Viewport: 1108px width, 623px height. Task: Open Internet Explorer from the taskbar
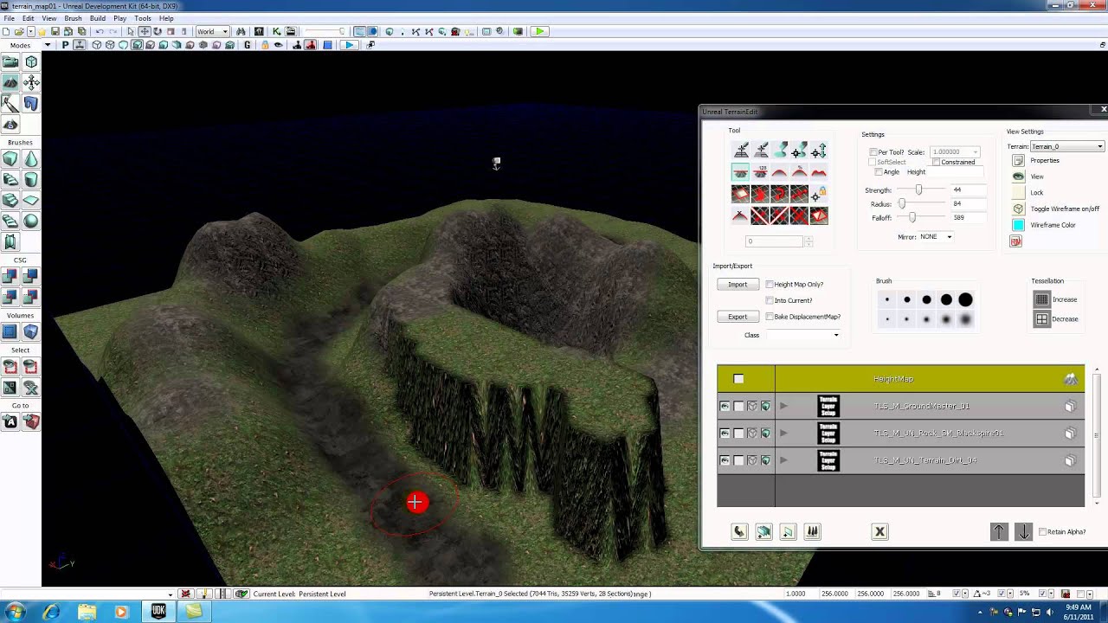tap(51, 612)
